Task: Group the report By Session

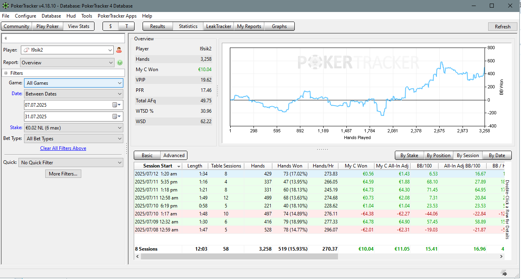Action: (468, 155)
